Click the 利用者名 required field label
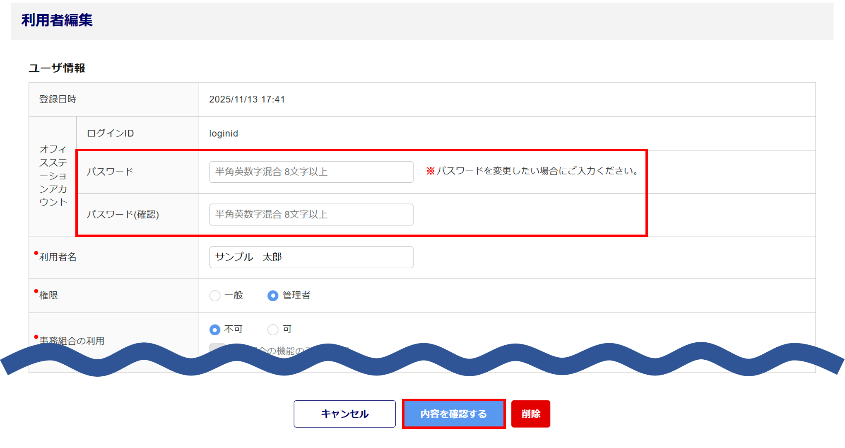845x448 pixels. [58, 257]
